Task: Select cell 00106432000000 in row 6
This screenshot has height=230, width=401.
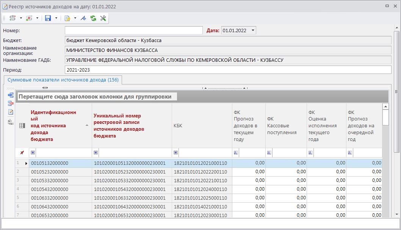Action: tap(60, 207)
